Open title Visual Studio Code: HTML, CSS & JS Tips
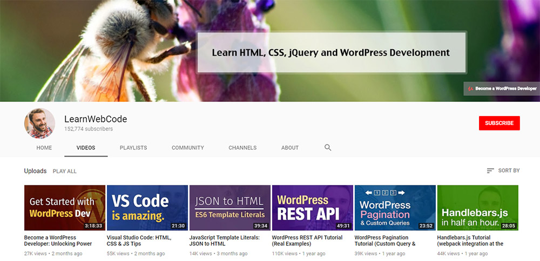This screenshot has height=261, width=540. tap(139, 241)
